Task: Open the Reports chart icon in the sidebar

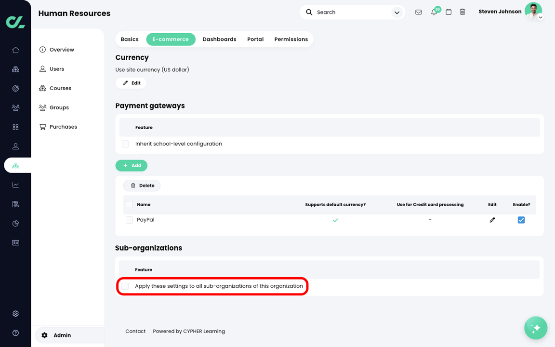Action: (x=15, y=185)
